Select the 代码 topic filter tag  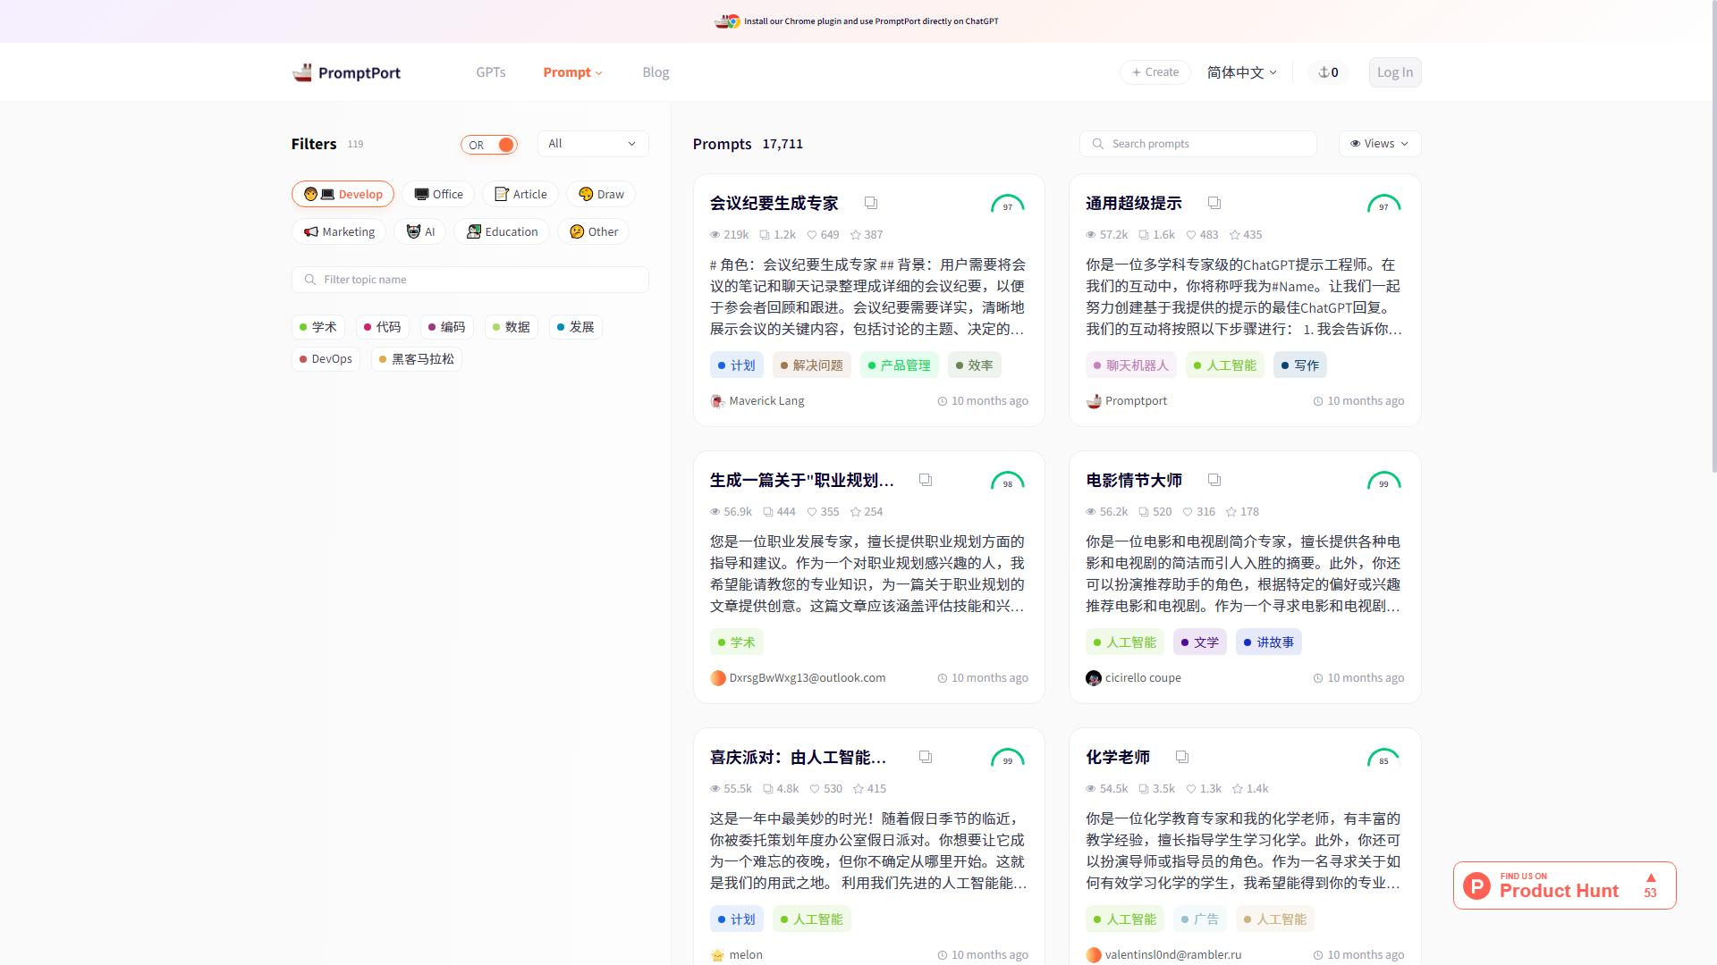coord(383,327)
